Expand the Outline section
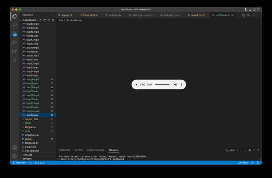 (37, 159)
